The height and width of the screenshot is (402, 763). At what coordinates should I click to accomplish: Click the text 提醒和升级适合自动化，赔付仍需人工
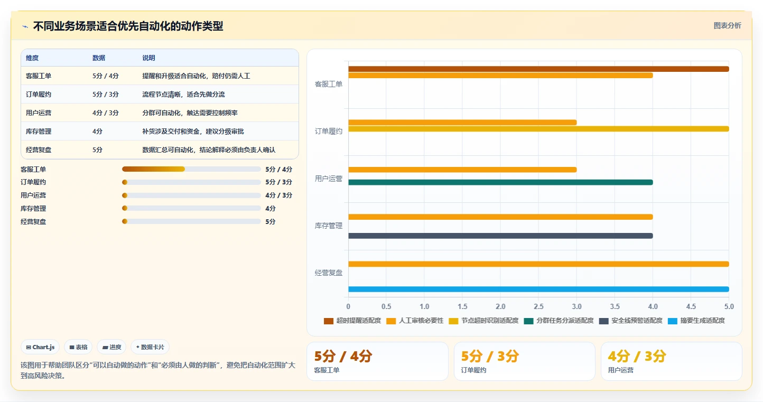[x=196, y=76]
